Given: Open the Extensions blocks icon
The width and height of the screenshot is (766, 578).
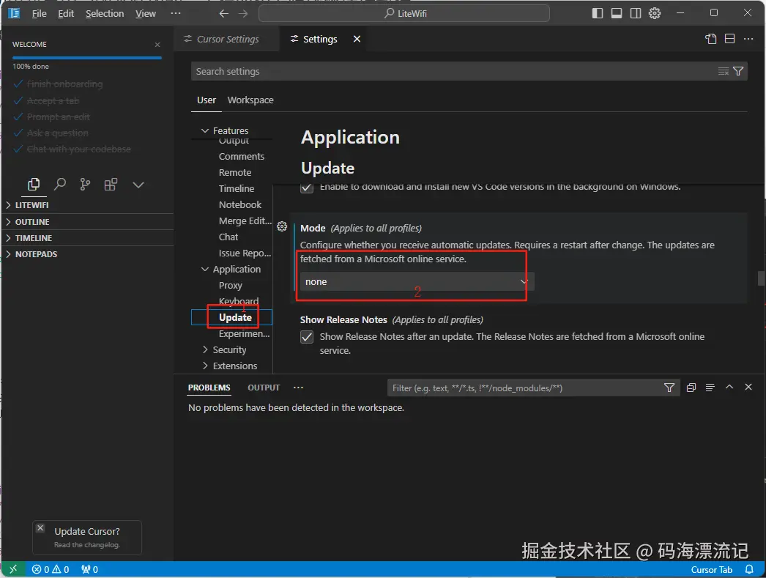Looking at the screenshot, I should tap(111, 184).
